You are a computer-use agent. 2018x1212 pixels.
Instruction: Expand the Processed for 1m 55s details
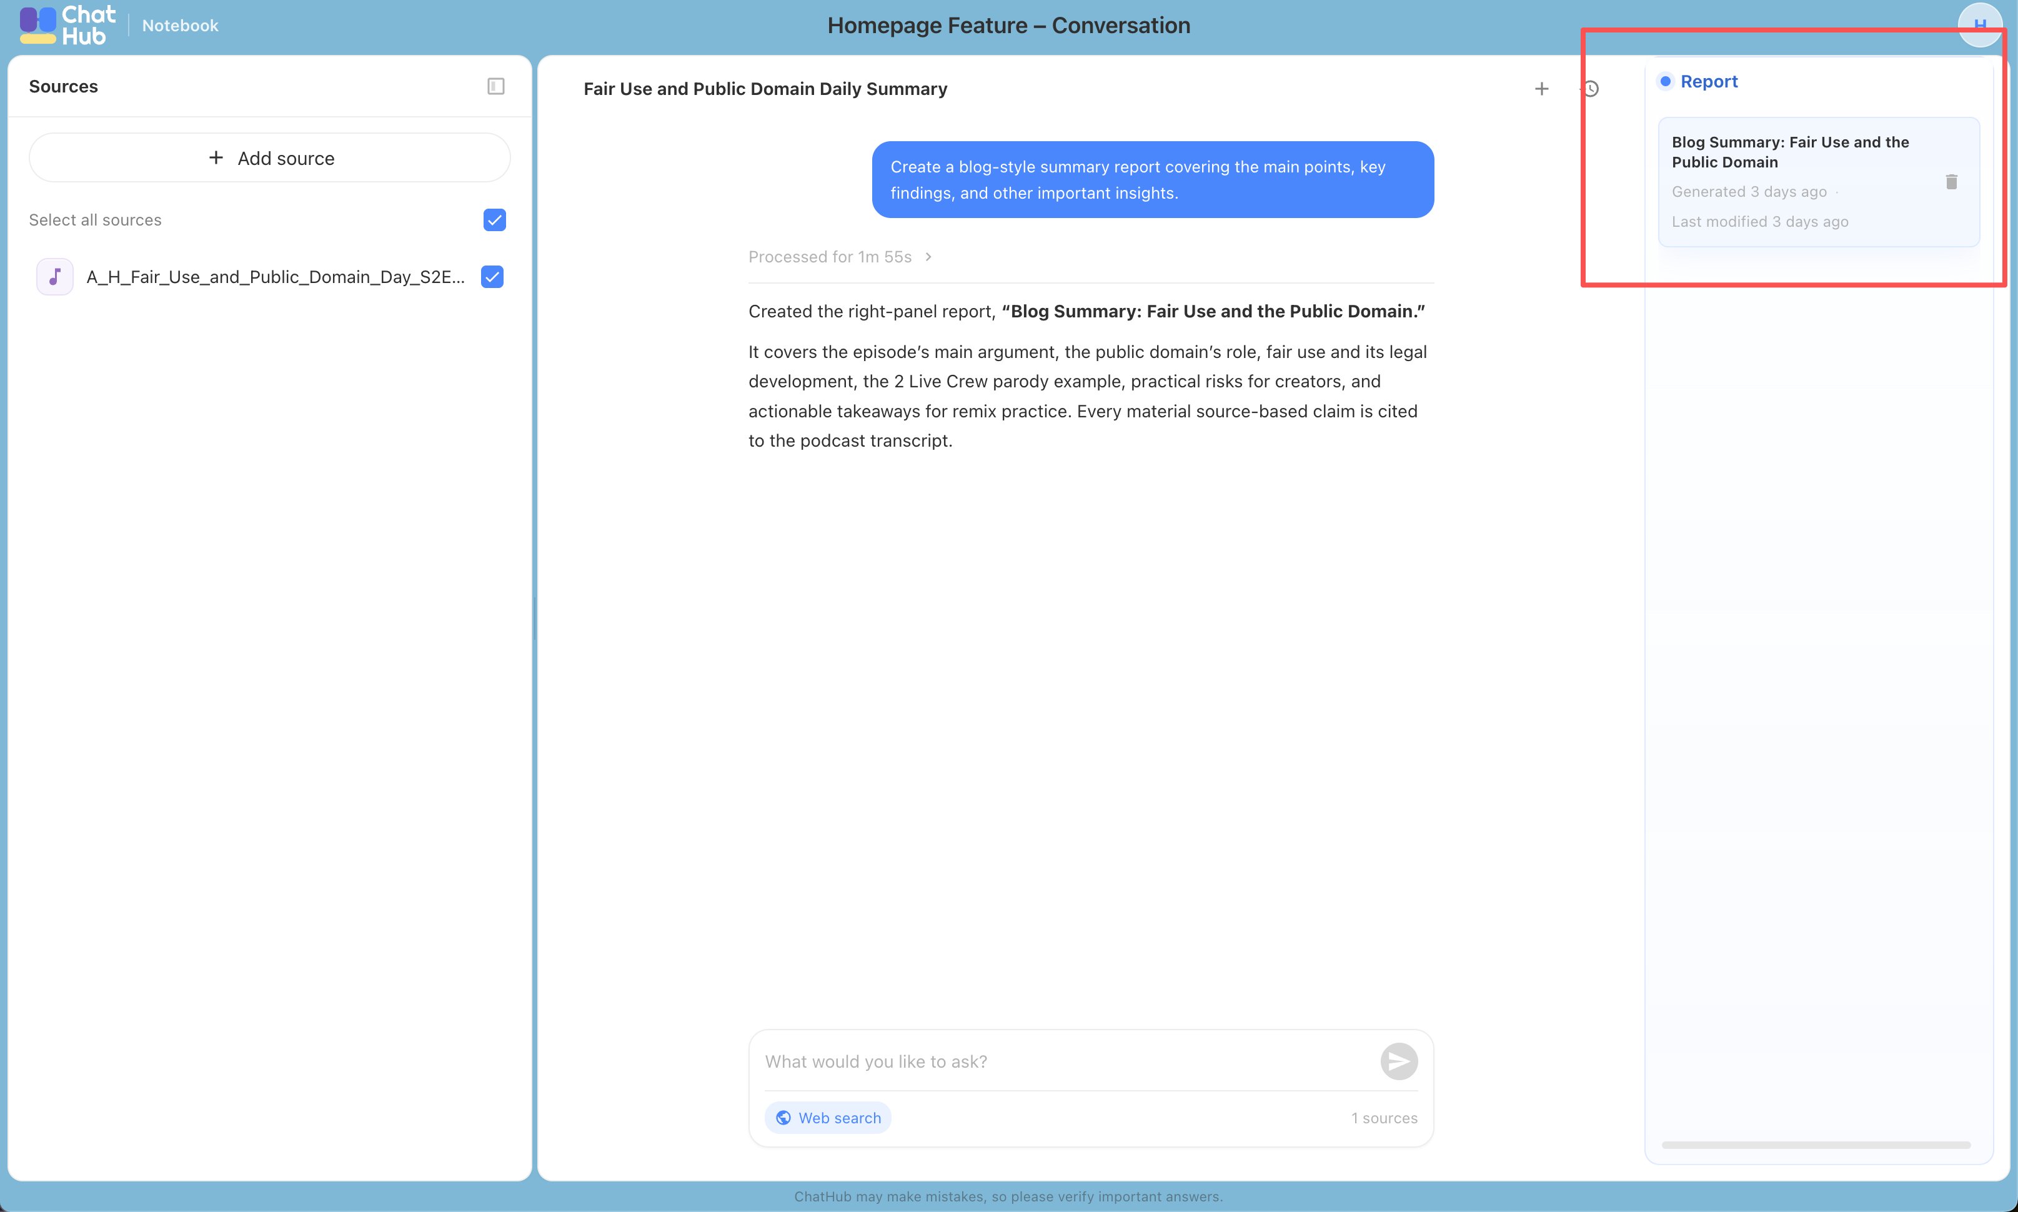tap(840, 256)
